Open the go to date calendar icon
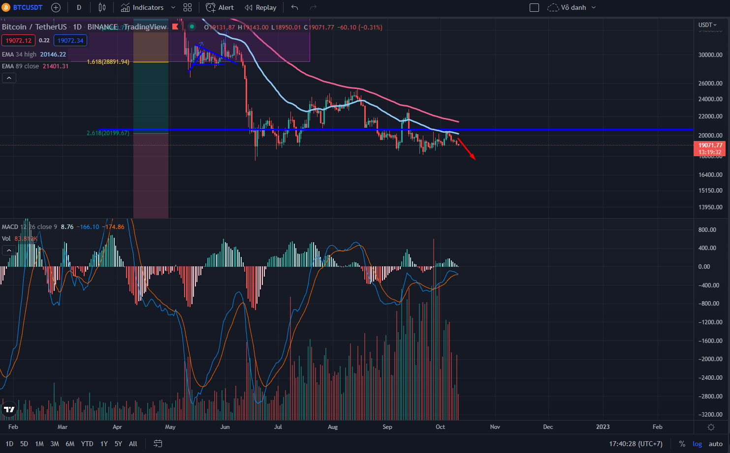730x453 pixels. (158, 444)
